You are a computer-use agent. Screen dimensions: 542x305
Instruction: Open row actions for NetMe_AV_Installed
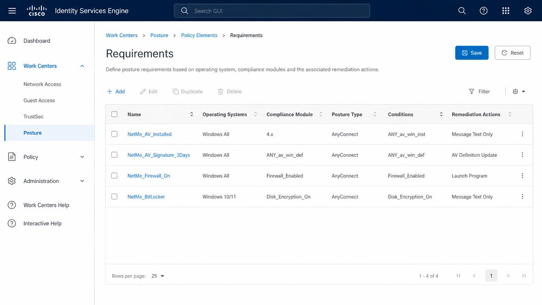tap(522, 134)
